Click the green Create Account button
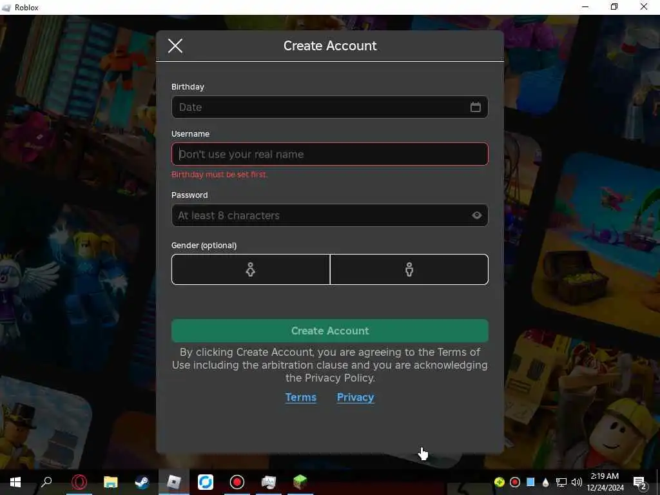 tap(329, 331)
